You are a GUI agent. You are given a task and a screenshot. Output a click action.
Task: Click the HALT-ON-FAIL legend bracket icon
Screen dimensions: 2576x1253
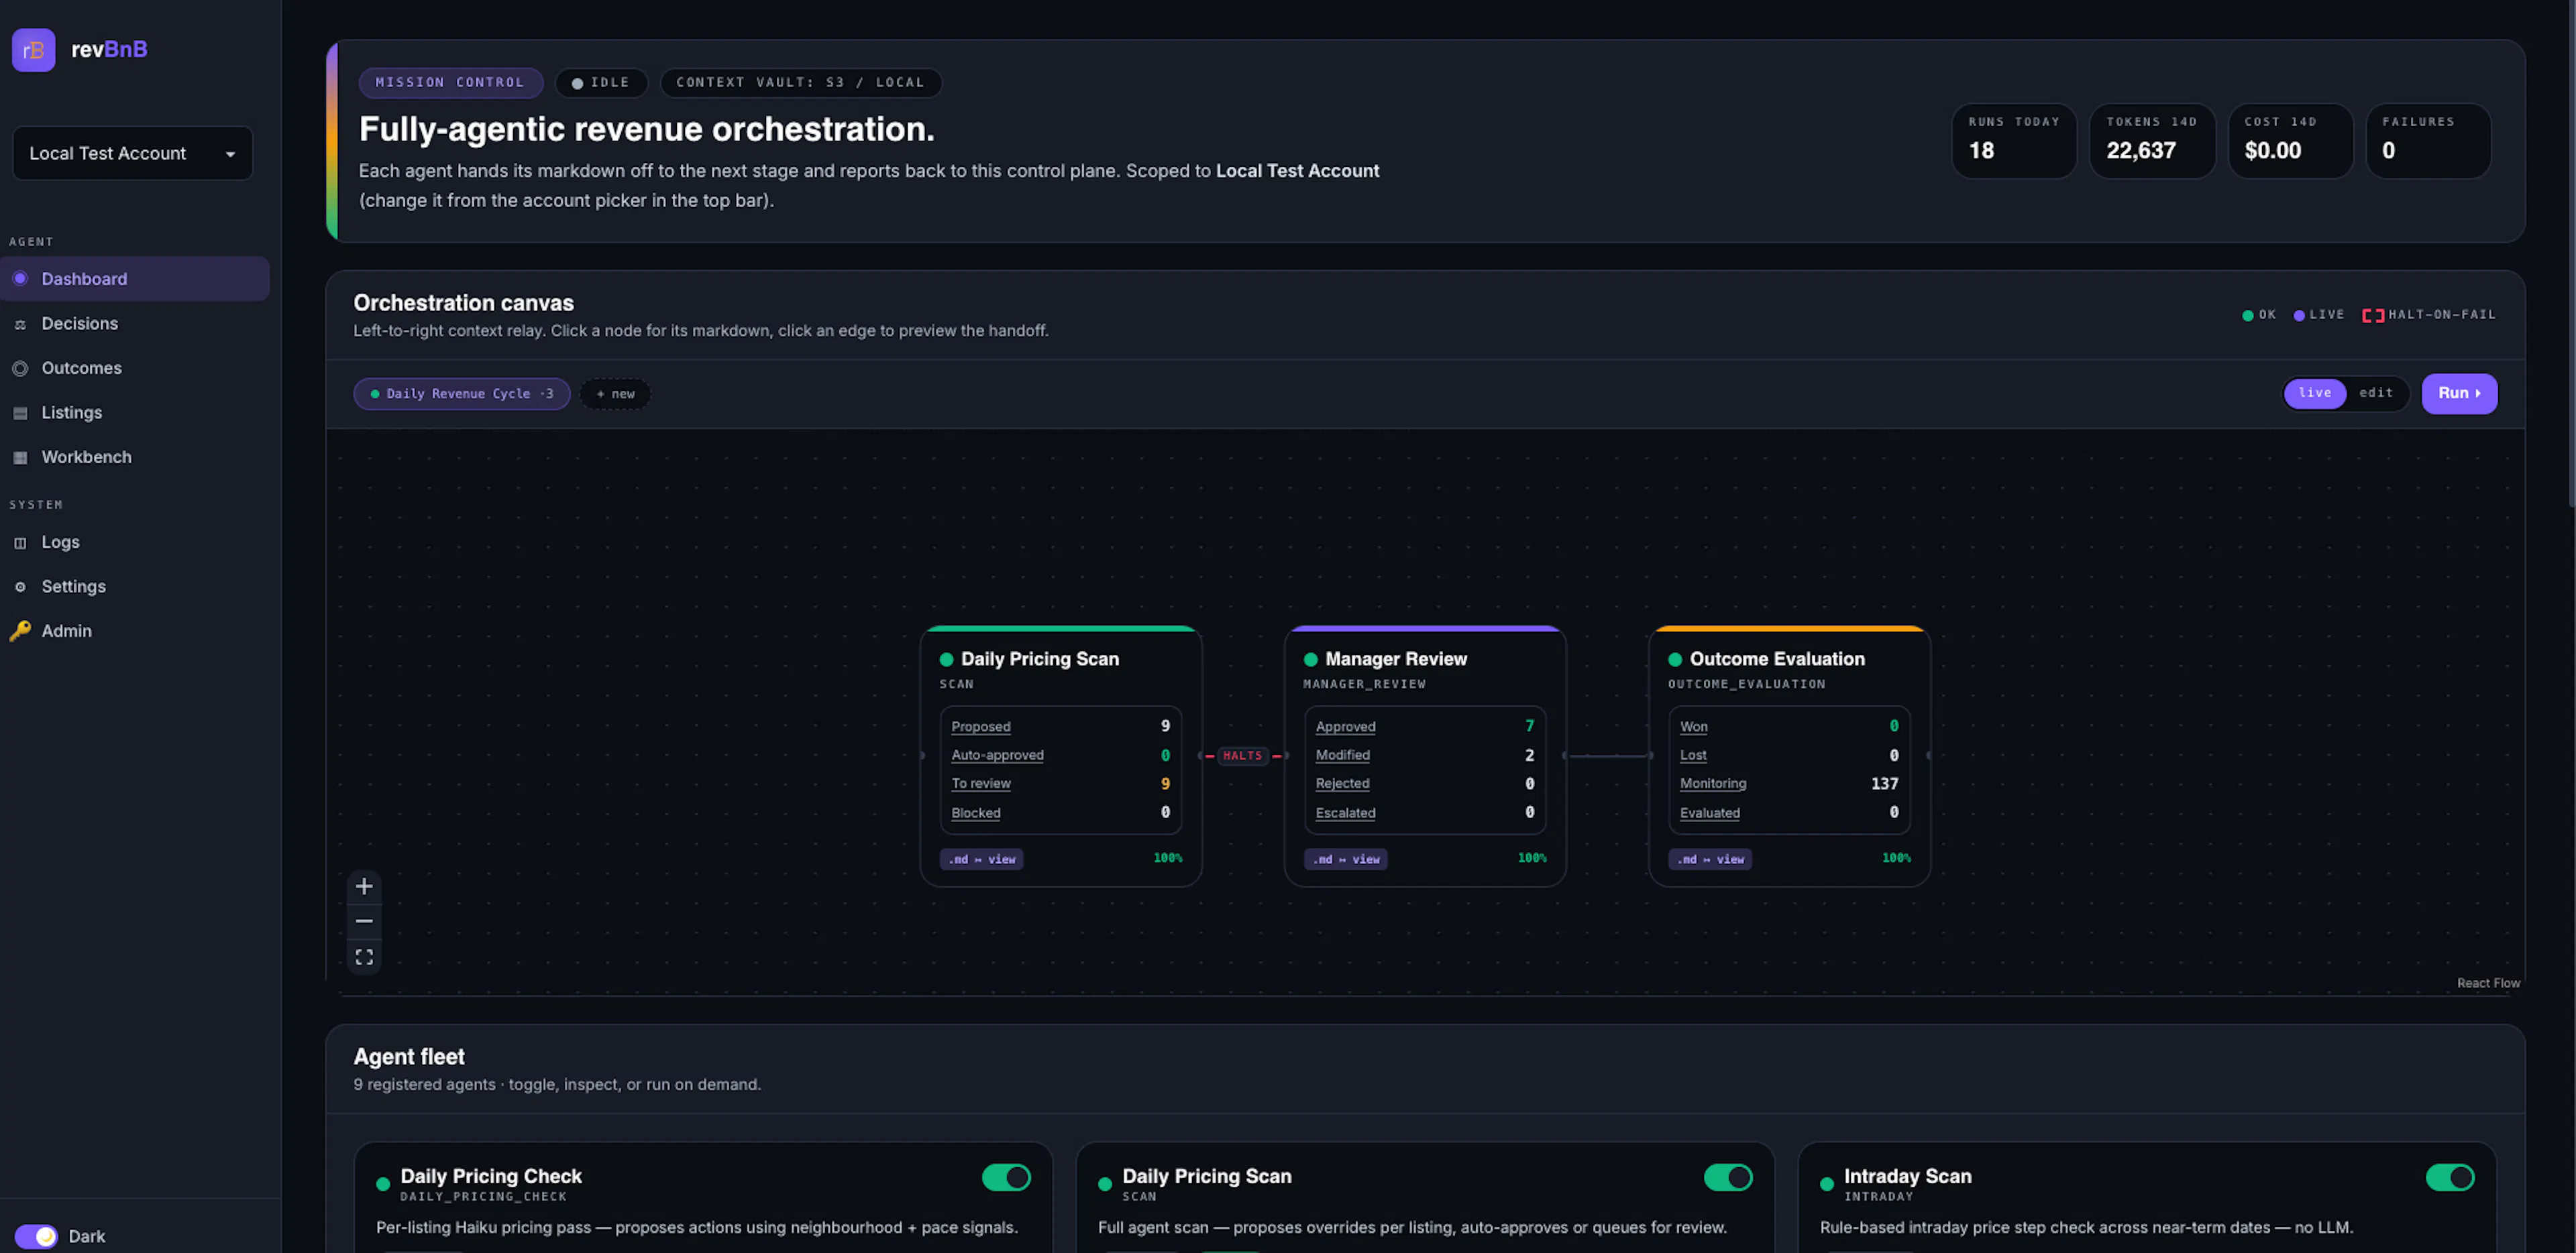[2373, 314]
